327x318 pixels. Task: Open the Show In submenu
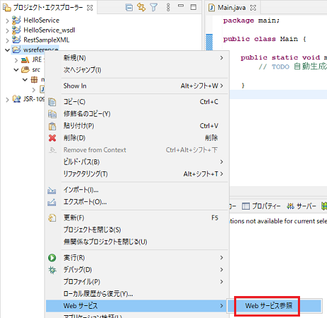pyautogui.click(x=137, y=86)
